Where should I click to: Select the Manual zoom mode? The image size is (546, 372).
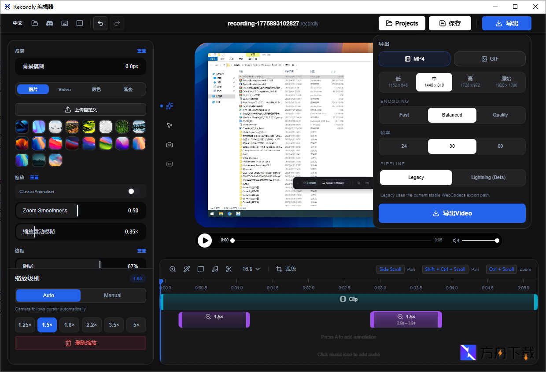[x=113, y=295]
